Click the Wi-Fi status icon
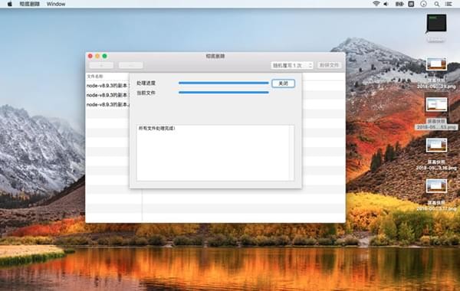 point(376,4)
